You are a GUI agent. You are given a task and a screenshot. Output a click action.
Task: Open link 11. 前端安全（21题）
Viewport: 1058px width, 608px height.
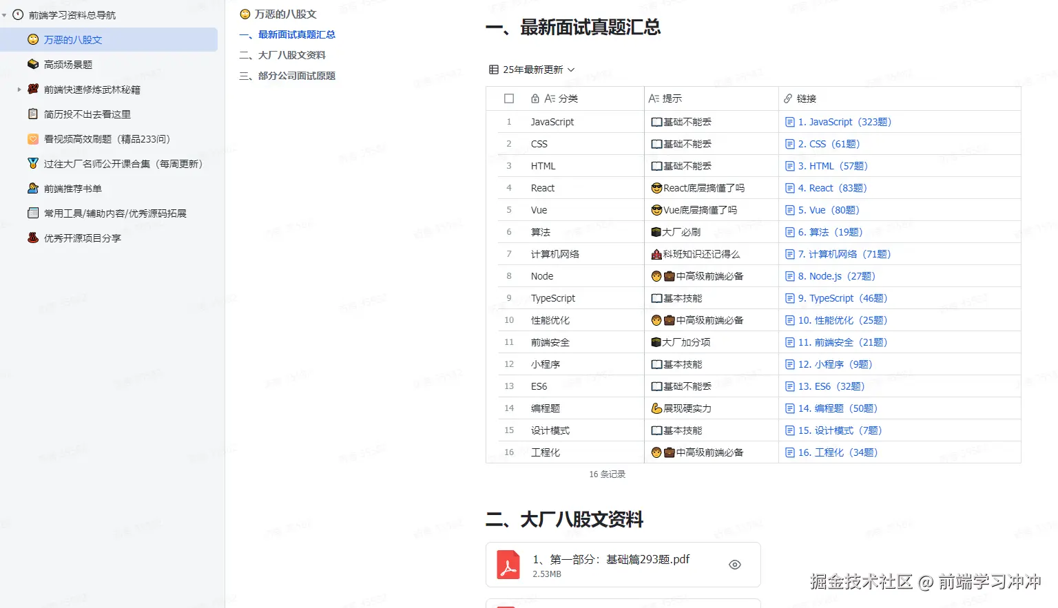842,342
